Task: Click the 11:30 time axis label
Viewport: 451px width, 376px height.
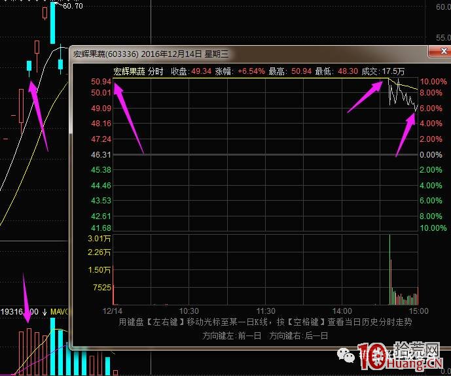Action: coord(266,311)
